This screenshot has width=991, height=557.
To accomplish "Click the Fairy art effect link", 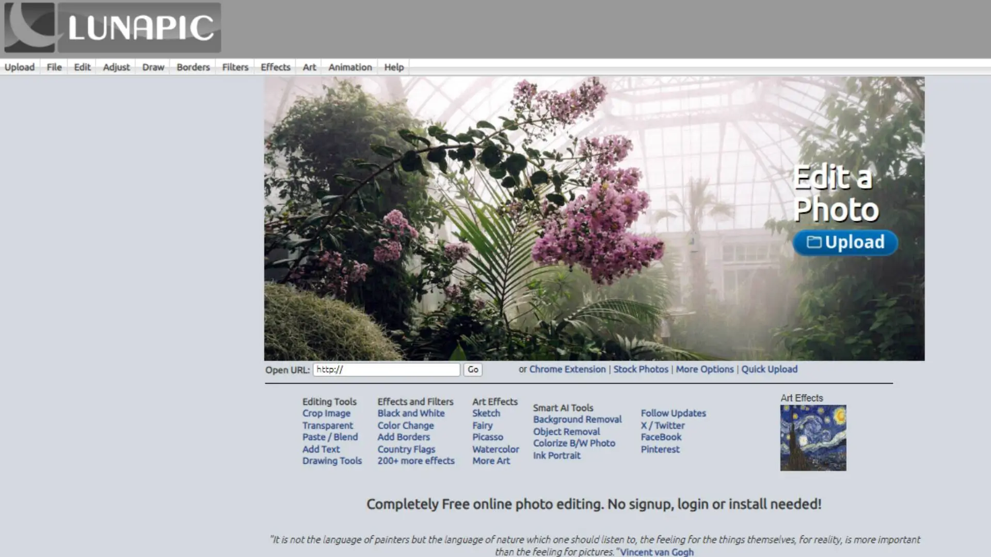I will [x=483, y=425].
